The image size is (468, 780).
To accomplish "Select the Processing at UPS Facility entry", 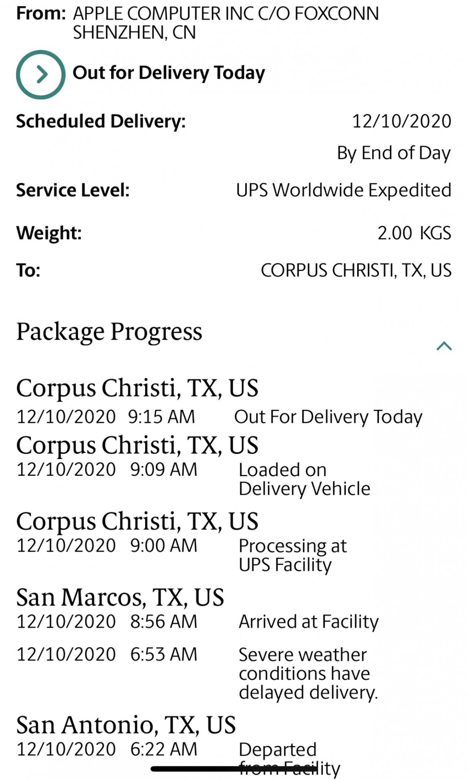I will 292,555.
